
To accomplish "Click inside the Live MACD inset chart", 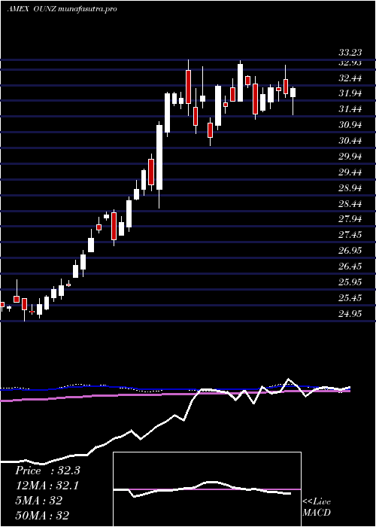I will 207,489.
